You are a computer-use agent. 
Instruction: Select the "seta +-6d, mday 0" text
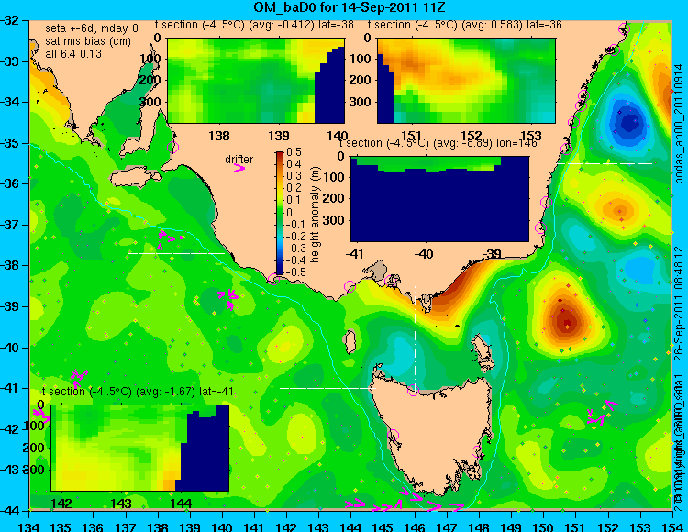pos(91,29)
